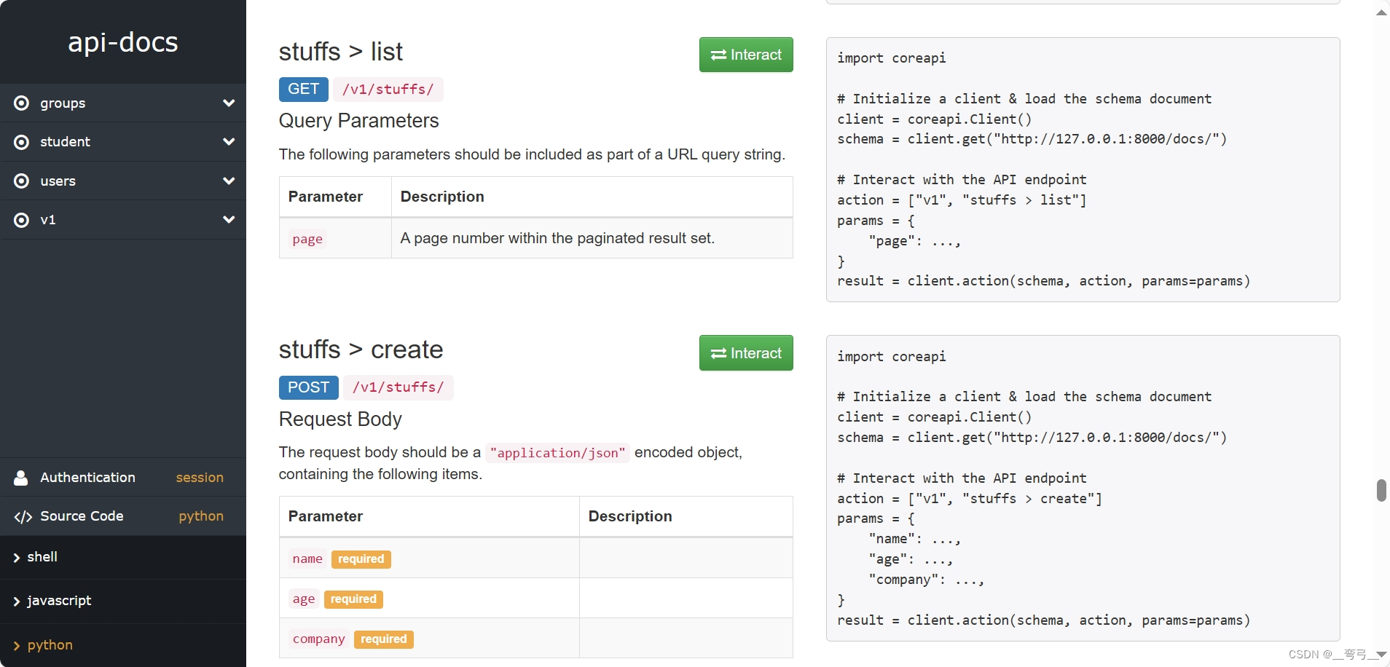Click the api-docs title header

coord(123,42)
